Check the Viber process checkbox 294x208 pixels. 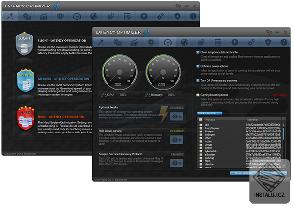201,138
